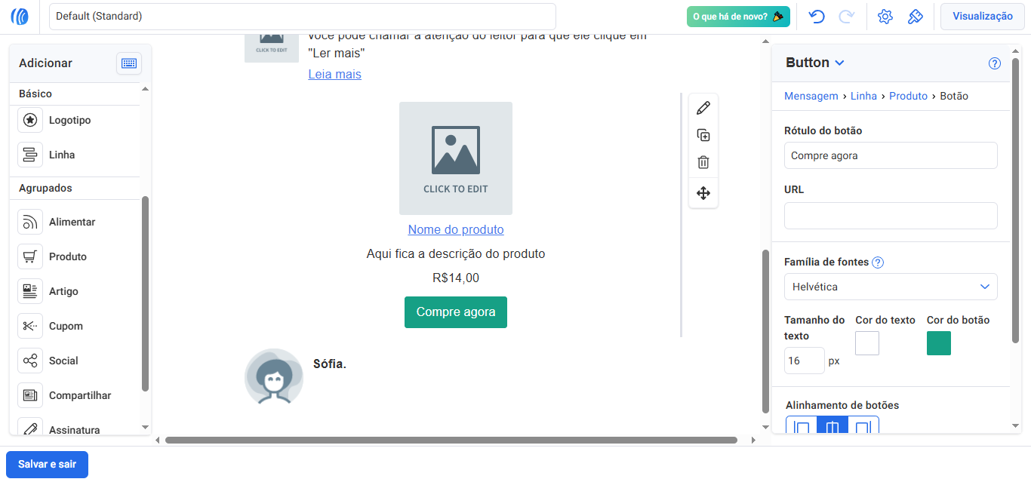
Task: Pick the green Cor do botão swatch
Action: [938, 342]
